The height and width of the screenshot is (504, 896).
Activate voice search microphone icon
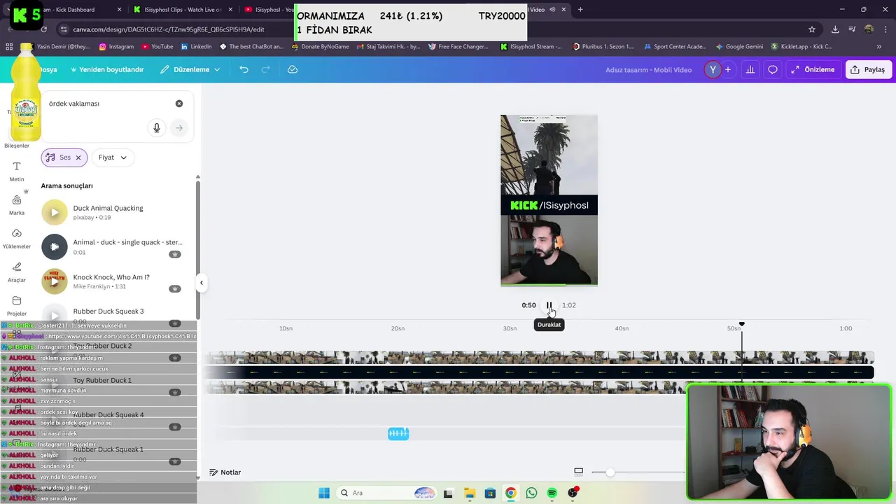157,128
